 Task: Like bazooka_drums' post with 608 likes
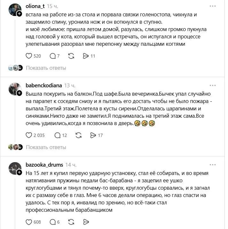[29, 222]
